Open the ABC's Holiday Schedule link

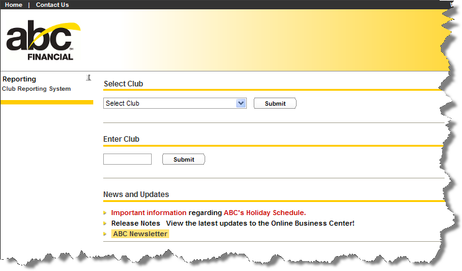pos(265,213)
